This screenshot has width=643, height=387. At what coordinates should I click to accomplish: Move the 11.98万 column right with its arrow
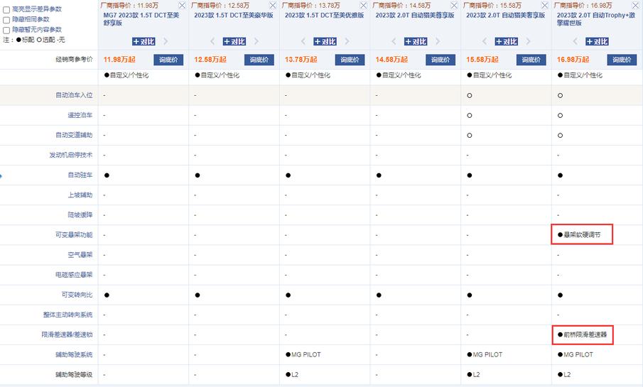(166, 41)
